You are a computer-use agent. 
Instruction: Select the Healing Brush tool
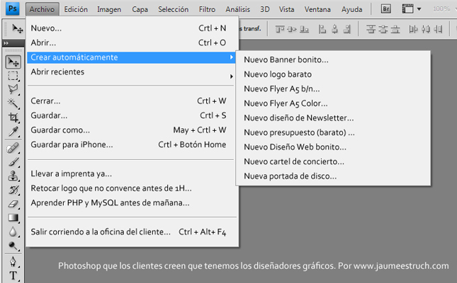pyautogui.click(x=13, y=148)
